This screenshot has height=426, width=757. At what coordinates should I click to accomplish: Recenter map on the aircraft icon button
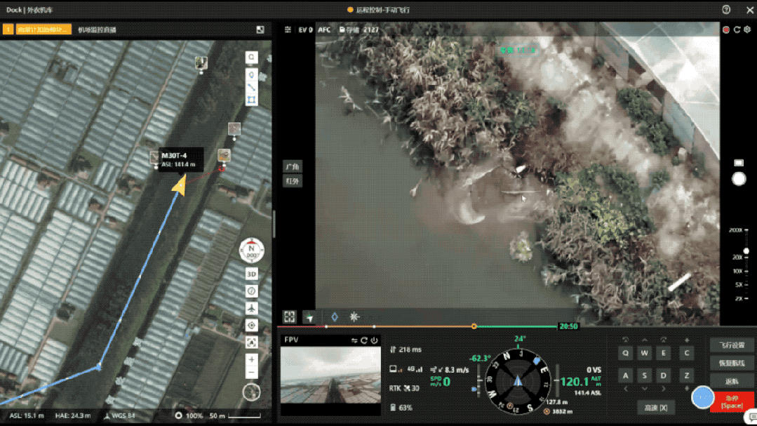252,308
